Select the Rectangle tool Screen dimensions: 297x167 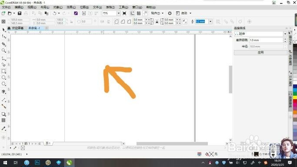click(3, 71)
